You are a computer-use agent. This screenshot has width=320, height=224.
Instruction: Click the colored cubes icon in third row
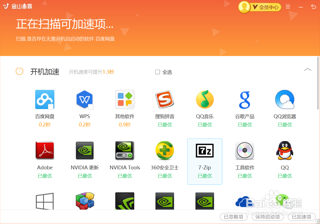[x=85, y=201]
